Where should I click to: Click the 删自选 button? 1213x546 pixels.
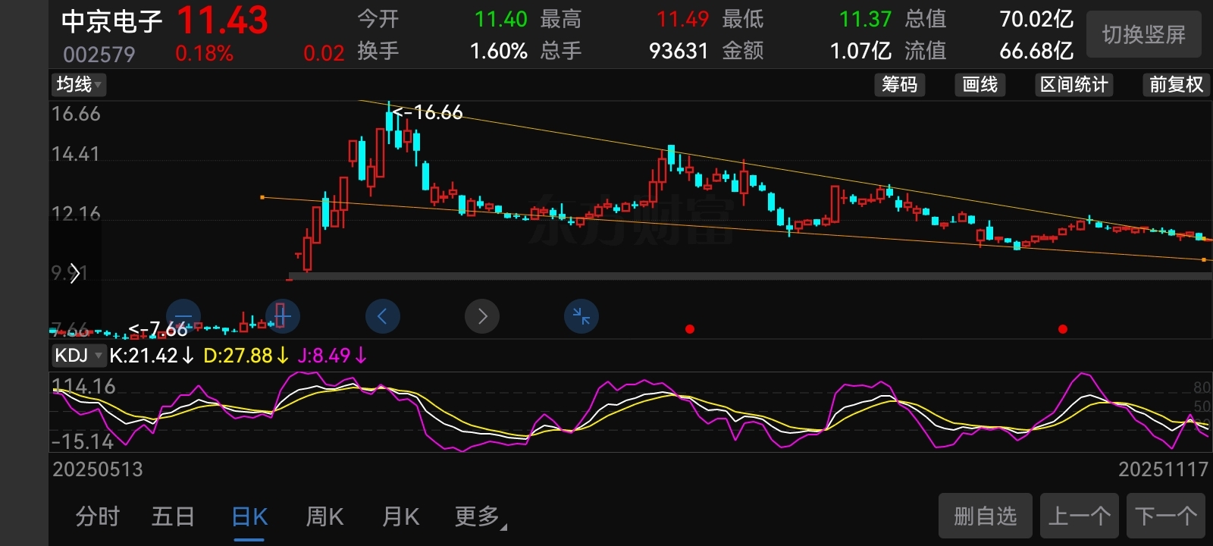tap(986, 516)
